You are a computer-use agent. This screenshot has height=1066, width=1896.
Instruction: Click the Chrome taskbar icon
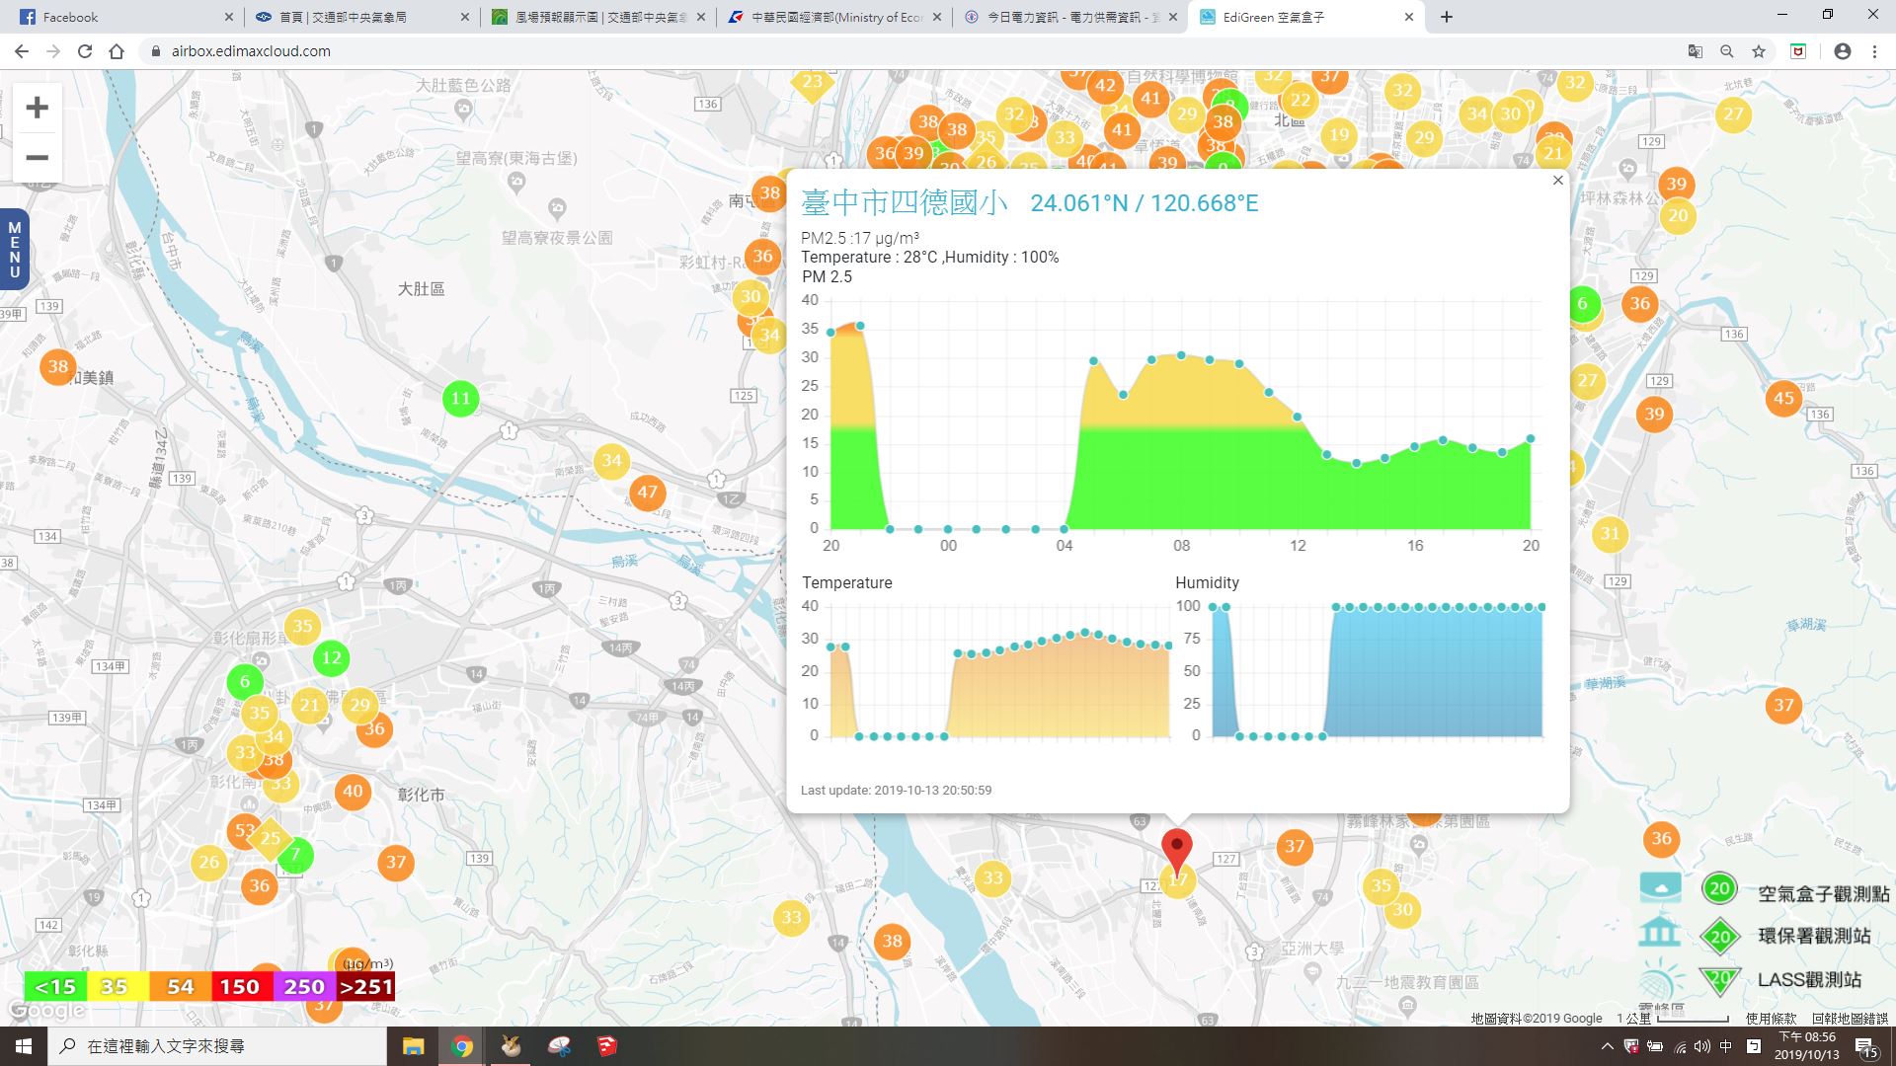click(462, 1046)
